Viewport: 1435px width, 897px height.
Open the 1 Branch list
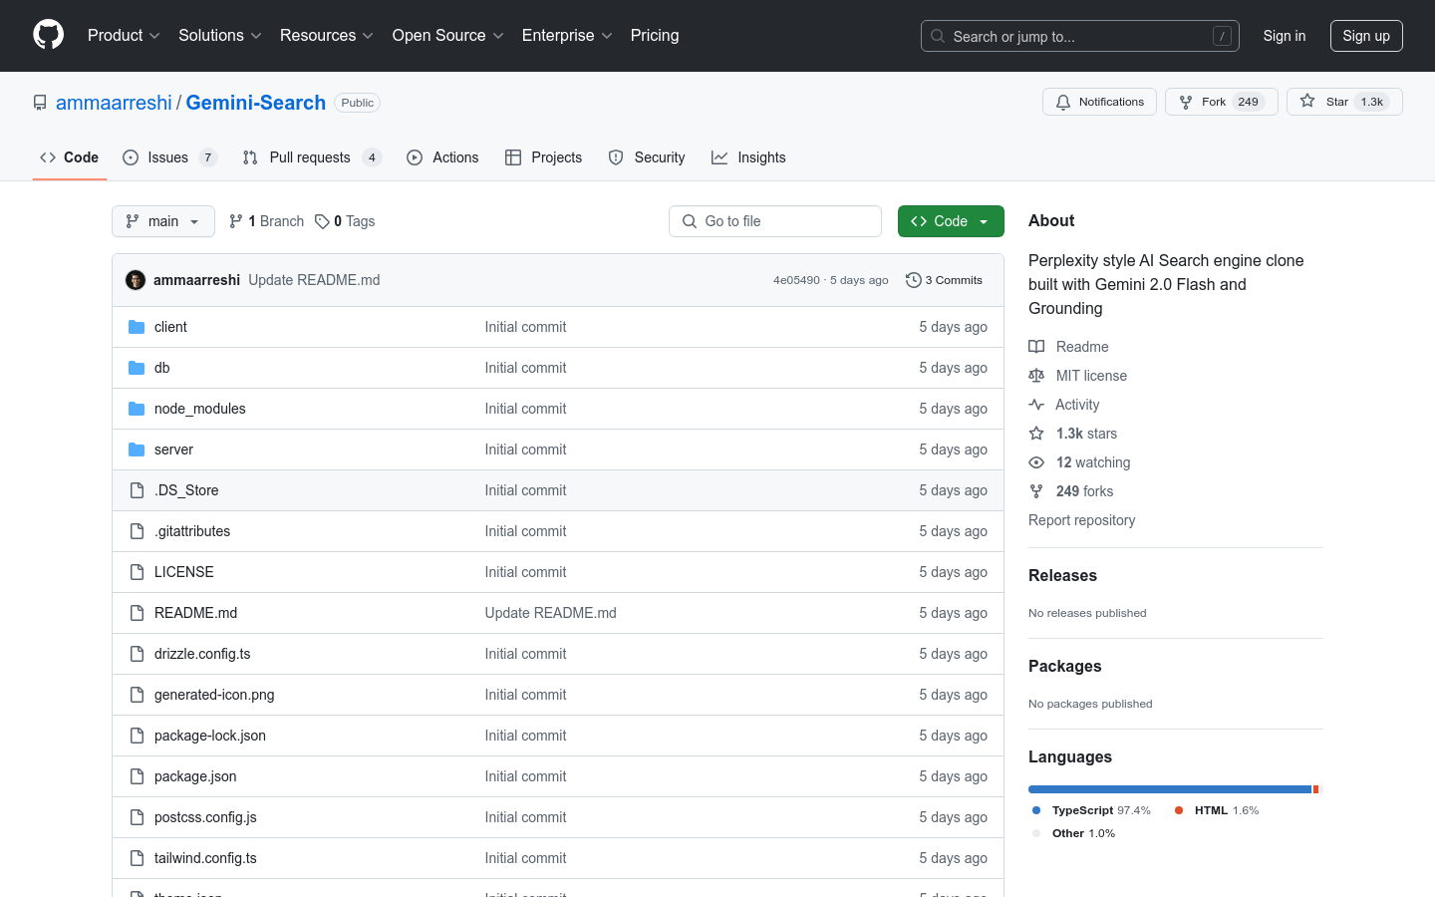click(x=266, y=221)
